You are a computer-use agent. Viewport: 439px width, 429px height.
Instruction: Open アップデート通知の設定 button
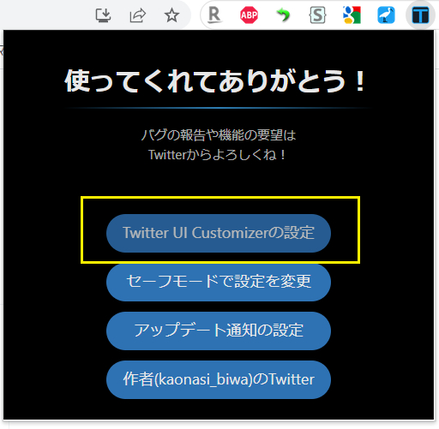pos(219,331)
